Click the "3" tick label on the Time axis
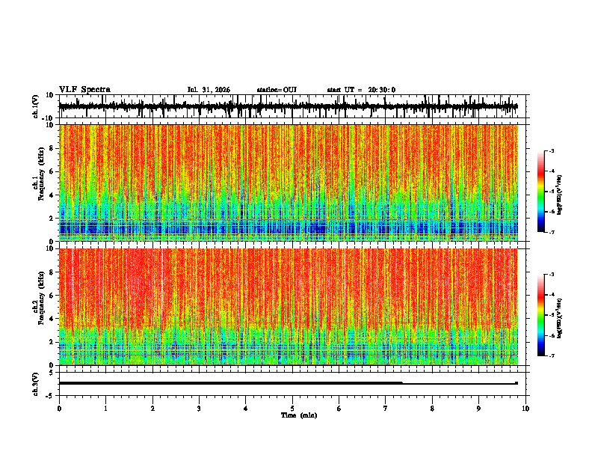 (199, 409)
